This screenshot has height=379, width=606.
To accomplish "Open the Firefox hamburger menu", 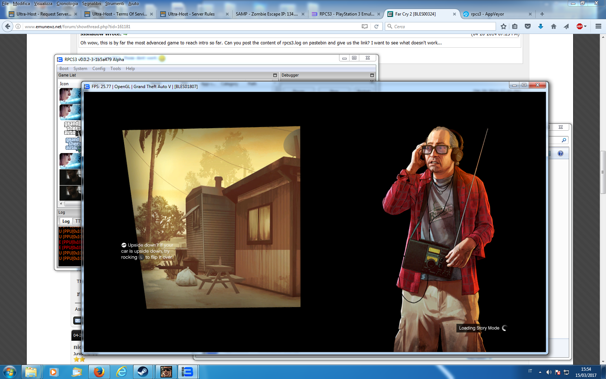I will (598, 26).
